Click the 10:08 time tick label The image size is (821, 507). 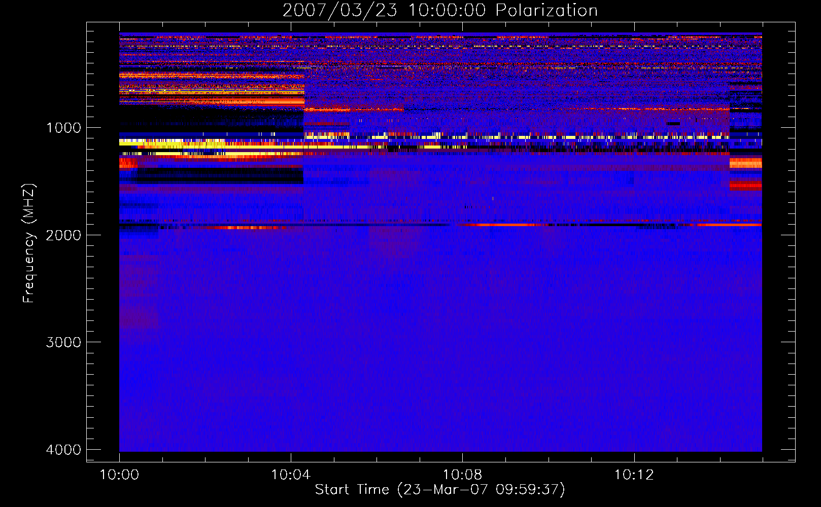click(462, 475)
